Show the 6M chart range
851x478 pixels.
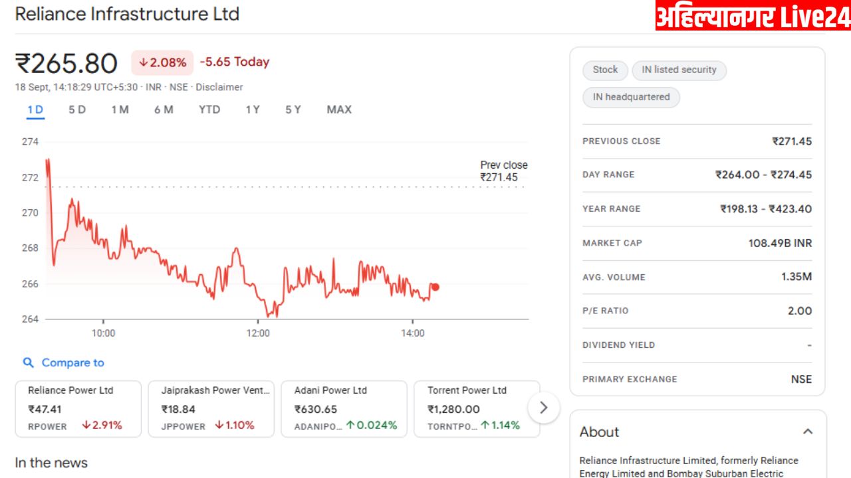[x=164, y=110]
